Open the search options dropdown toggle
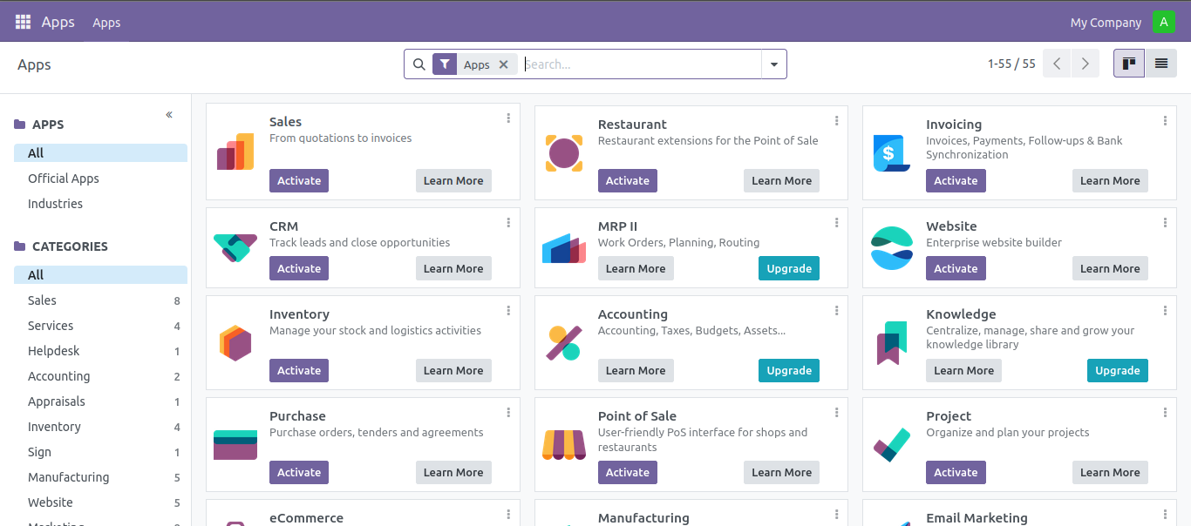The image size is (1191, 526). click(x=774, y=64)
